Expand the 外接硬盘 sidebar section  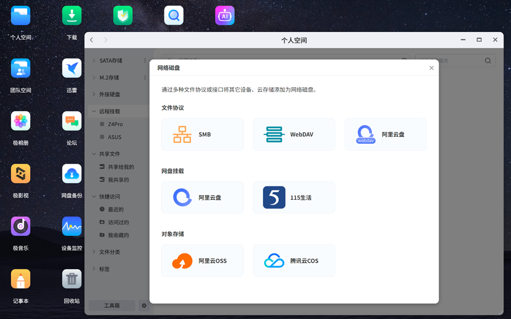[x=94, y=94]
